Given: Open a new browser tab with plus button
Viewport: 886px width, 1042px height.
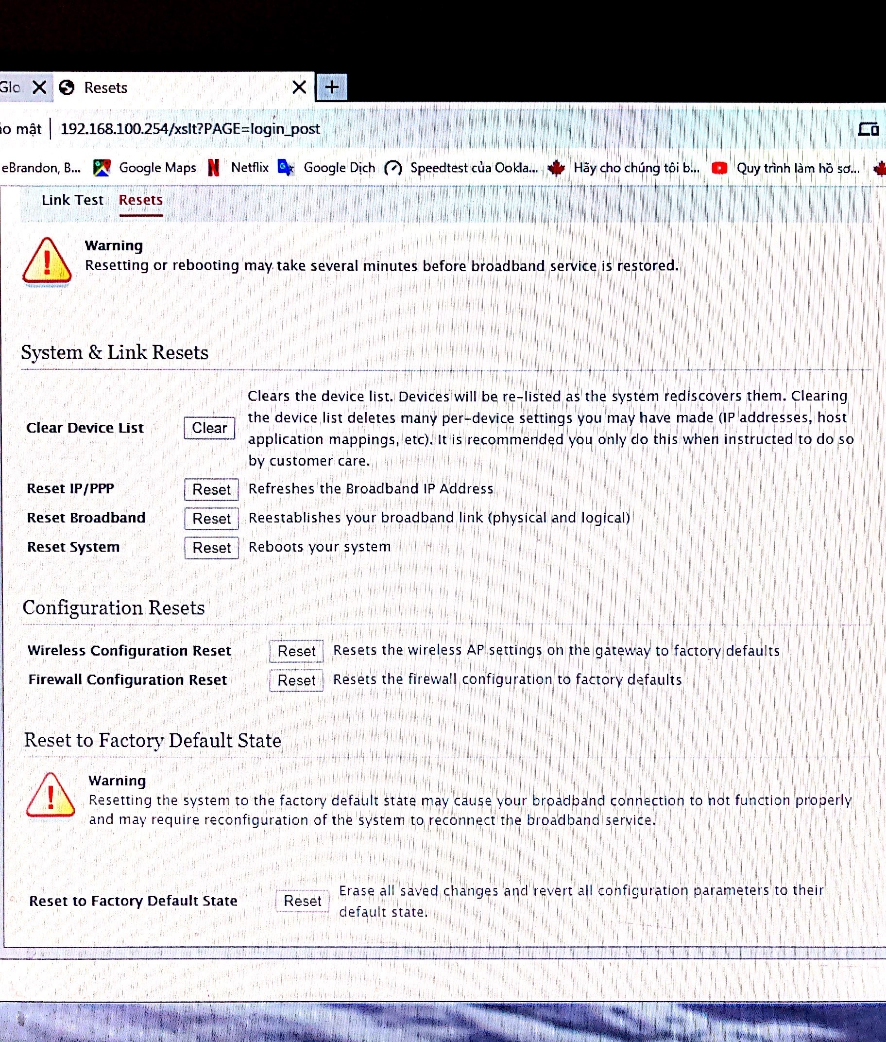Looking at the screenshot, I should coord(331,87).
